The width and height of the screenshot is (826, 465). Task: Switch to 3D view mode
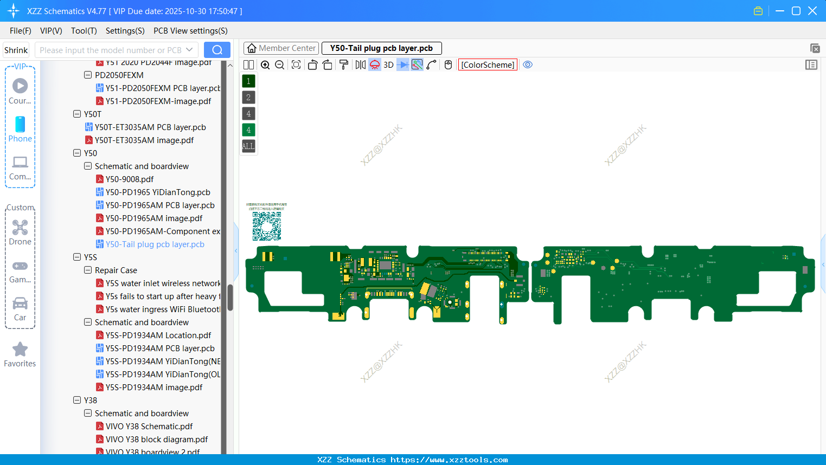tap(388, 64)
